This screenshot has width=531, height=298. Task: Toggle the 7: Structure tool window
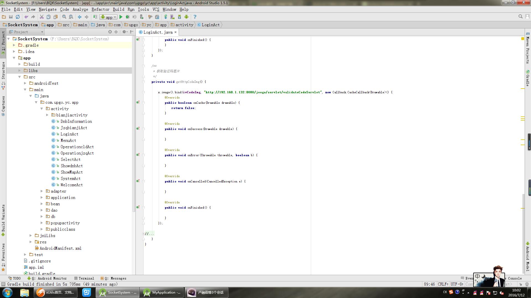tap(3, 76)
